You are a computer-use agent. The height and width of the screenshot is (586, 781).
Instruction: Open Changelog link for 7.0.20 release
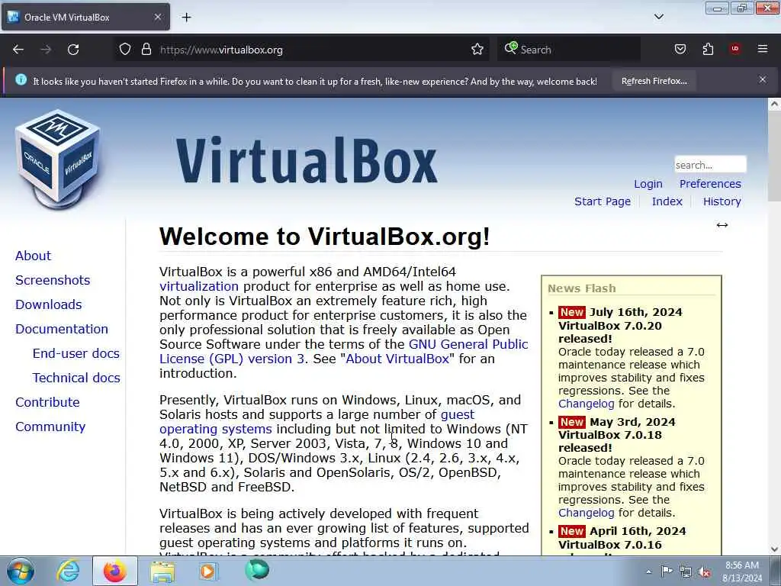(x=587, y=404)
